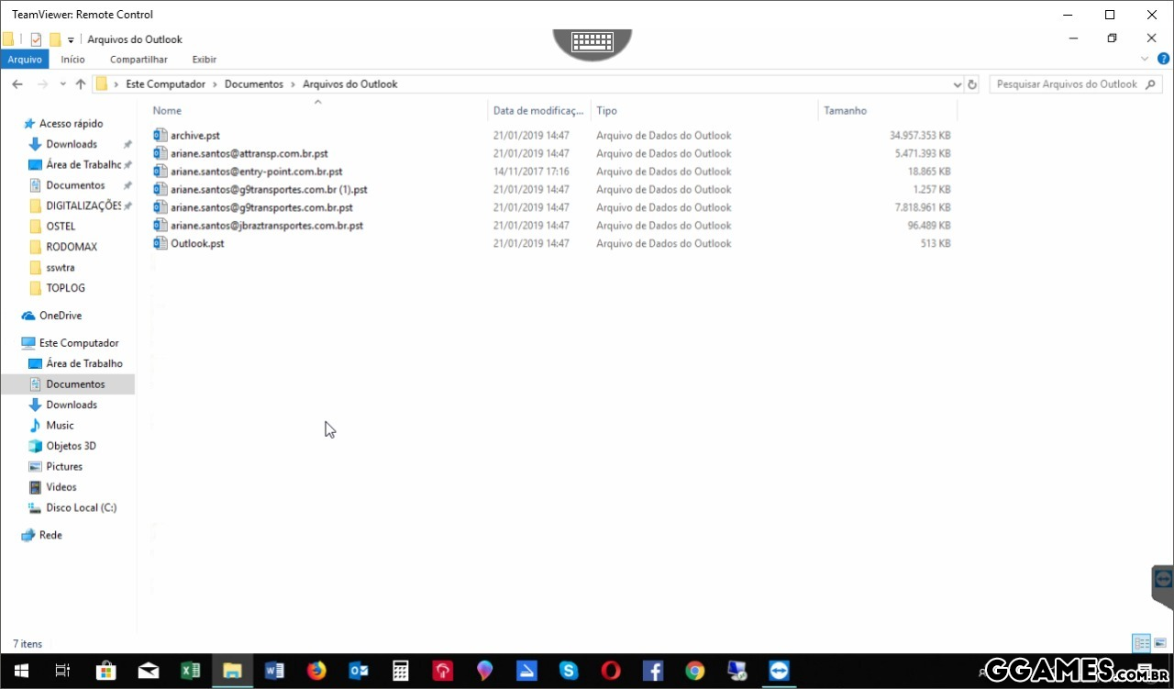The image size is (1174, 689).
Task: Switch to details view toggle
Action: (x=1141, y=643)
